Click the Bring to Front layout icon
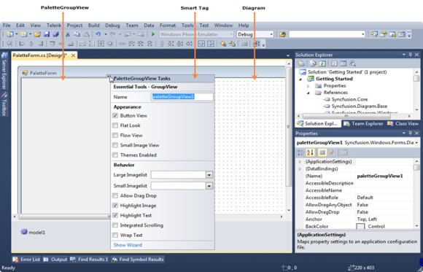This screenshot has width=423, height=272. pyautogui.click(x=222, y=44)
